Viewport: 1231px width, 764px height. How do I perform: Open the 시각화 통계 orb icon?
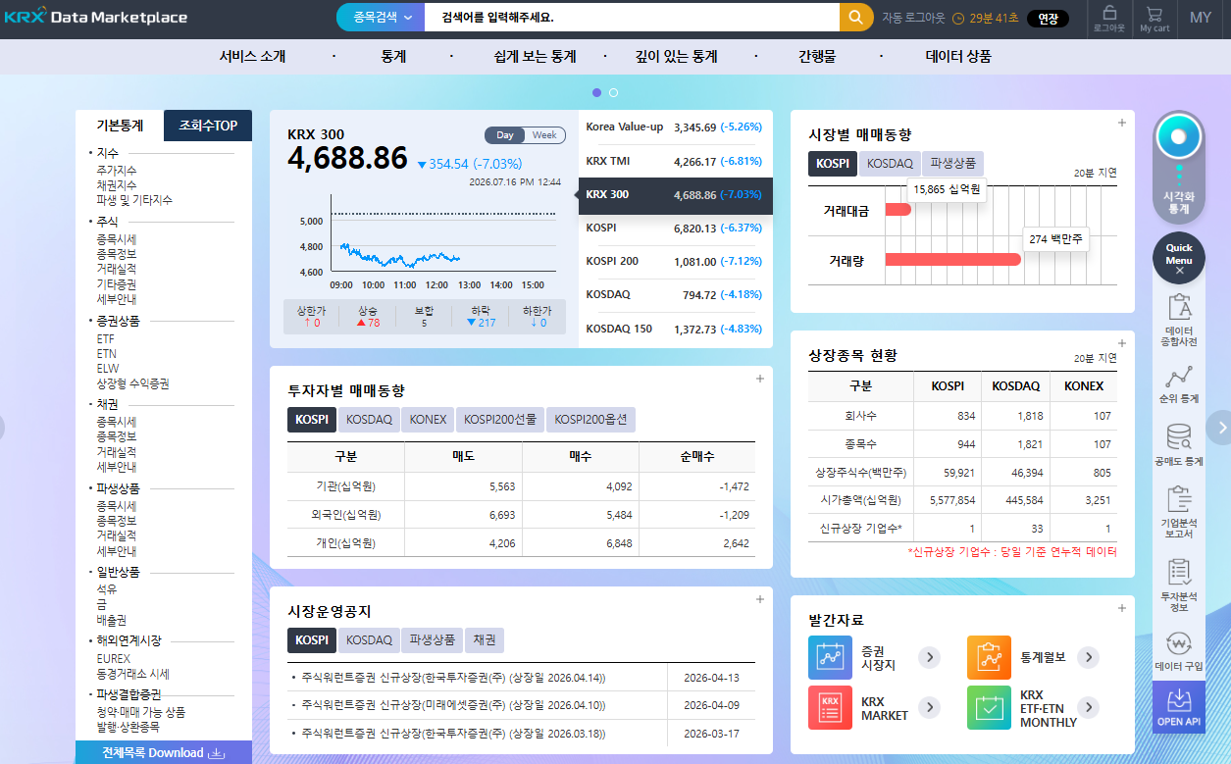pyautogui.click(x=1179, y=137)
